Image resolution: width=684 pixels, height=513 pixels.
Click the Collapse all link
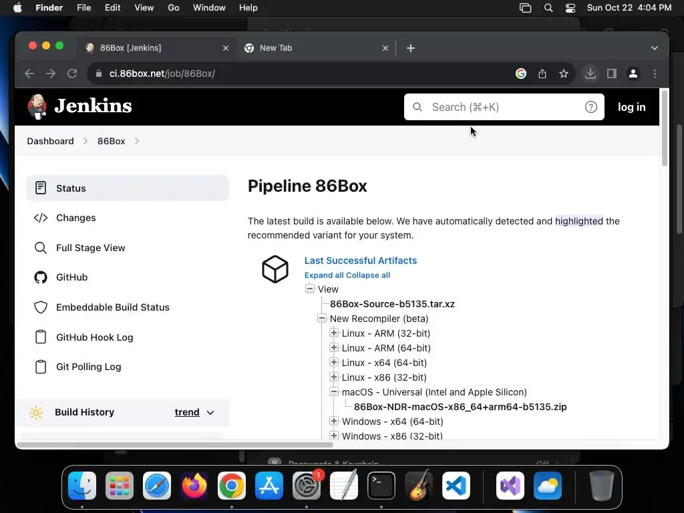(x=368, y=275)
